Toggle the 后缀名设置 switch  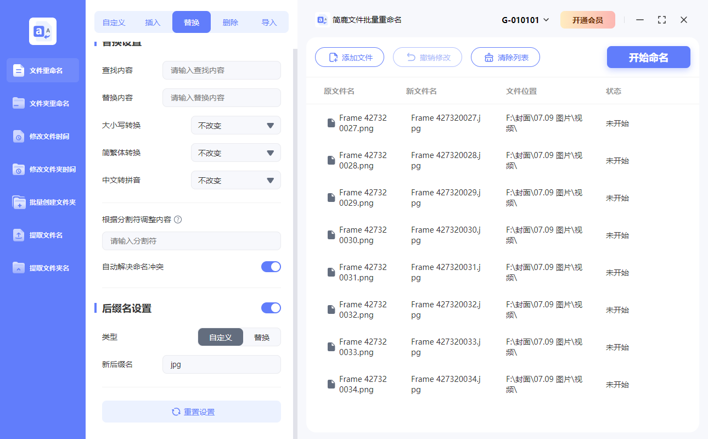(271, 308)
